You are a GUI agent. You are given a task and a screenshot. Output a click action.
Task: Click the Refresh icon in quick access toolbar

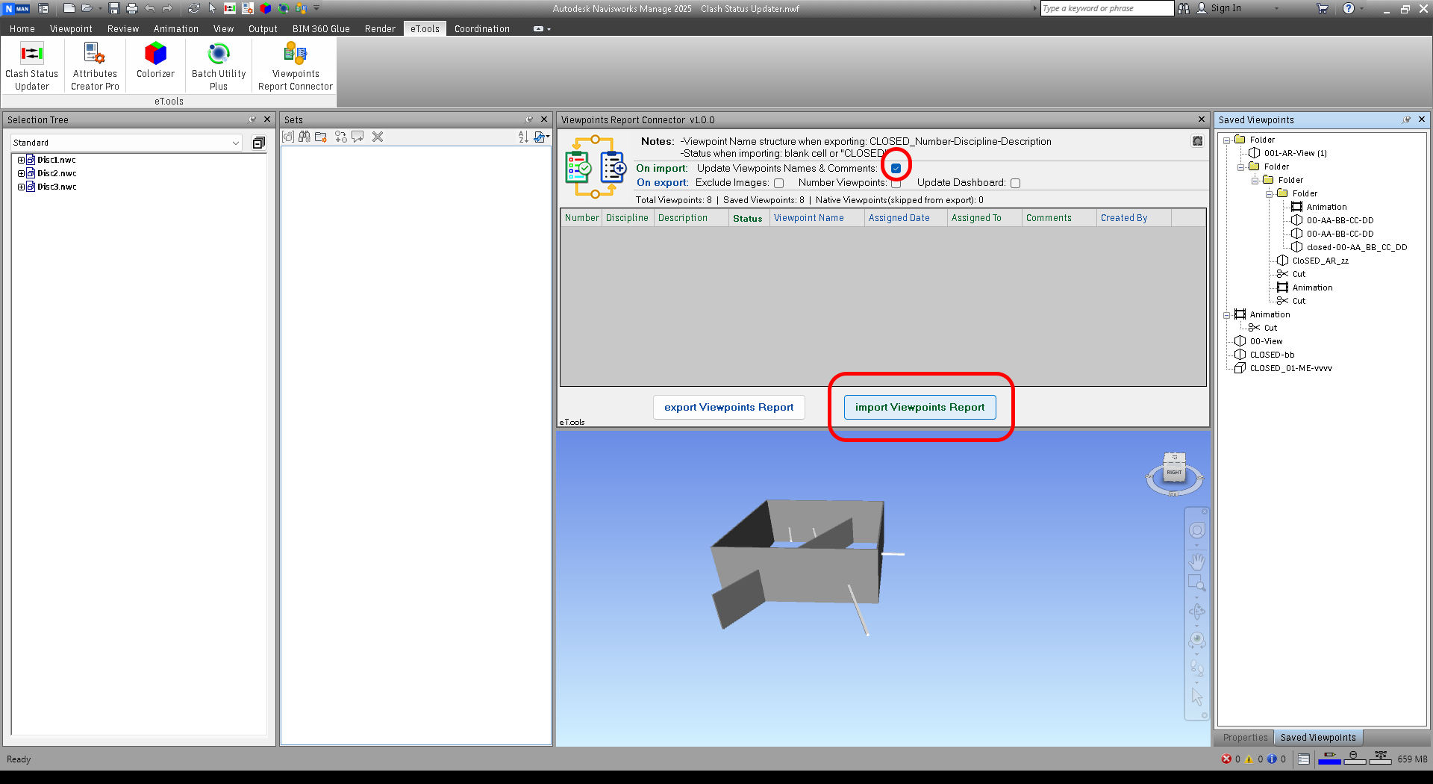[194, 8]
